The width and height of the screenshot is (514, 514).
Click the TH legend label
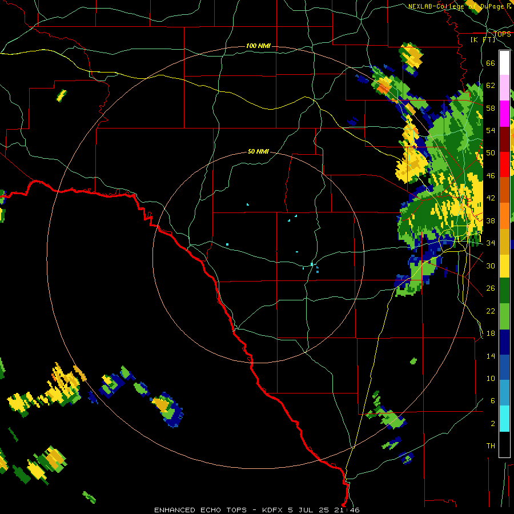[x=491, y=446]
